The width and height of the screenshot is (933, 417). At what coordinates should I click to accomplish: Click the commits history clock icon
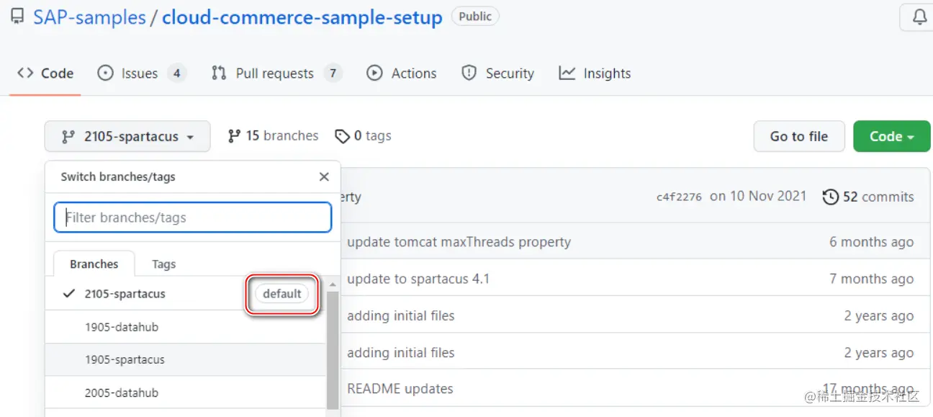coord(831,197)
